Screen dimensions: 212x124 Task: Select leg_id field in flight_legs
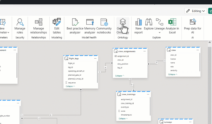[x=70, y=67]
